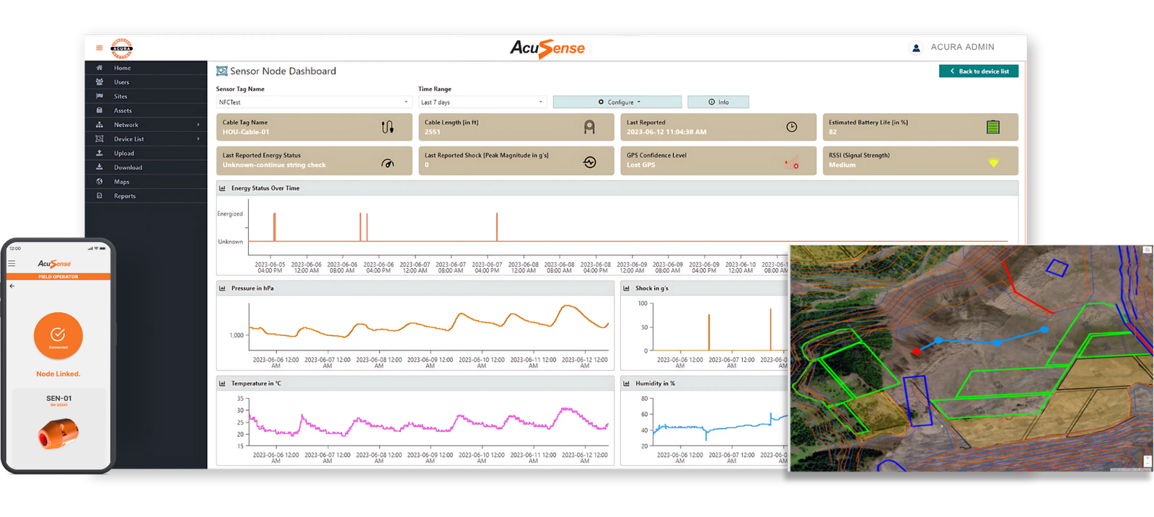This screenshot has height=517, width=1154.
Task: Click the clock icon on Last Reported card
Action: pos(791,127)
